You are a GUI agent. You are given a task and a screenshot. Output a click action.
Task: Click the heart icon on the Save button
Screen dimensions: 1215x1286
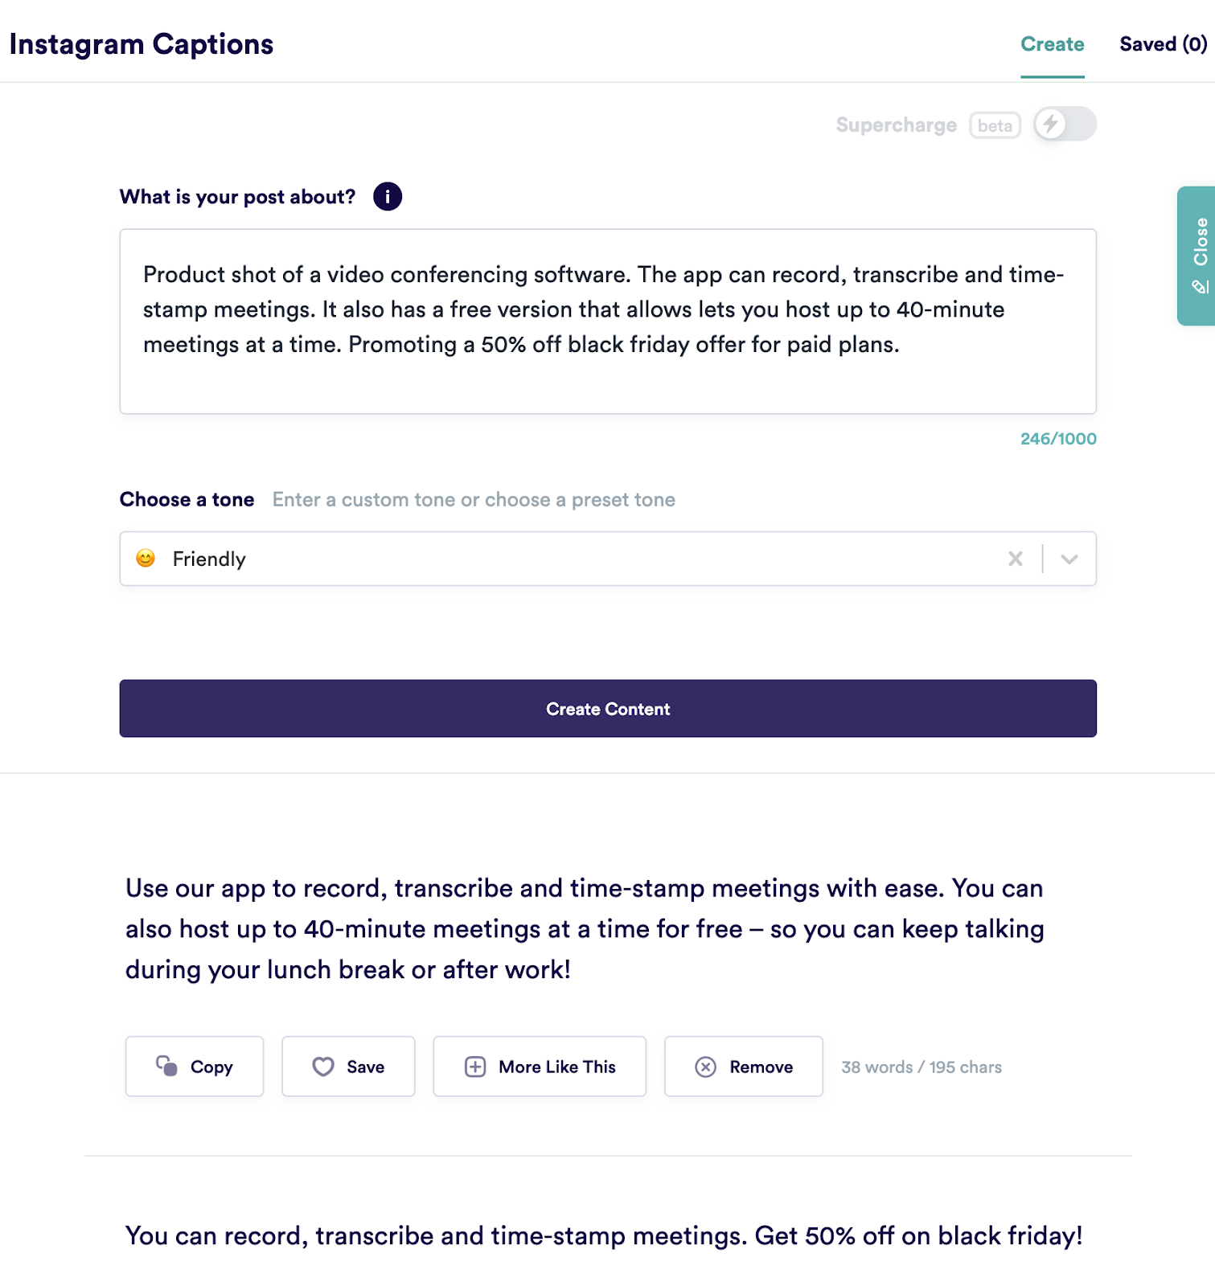click(x=323, y=1067)
